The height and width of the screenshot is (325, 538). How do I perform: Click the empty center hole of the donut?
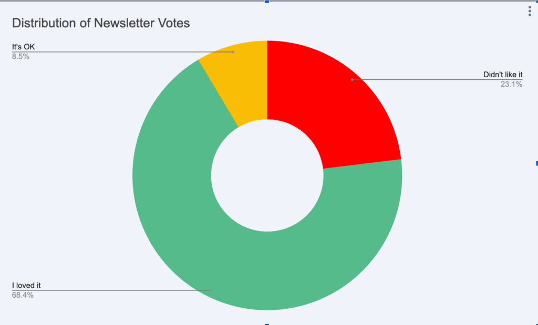(x=267, y=175)
